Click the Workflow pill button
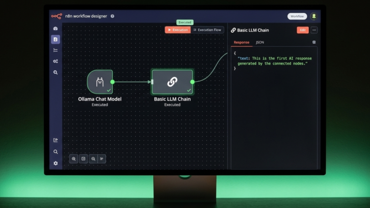The image size is (370, 208). click(297, 16)
